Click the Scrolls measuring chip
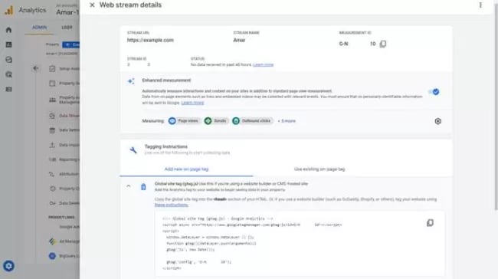 tap(216, 121)
